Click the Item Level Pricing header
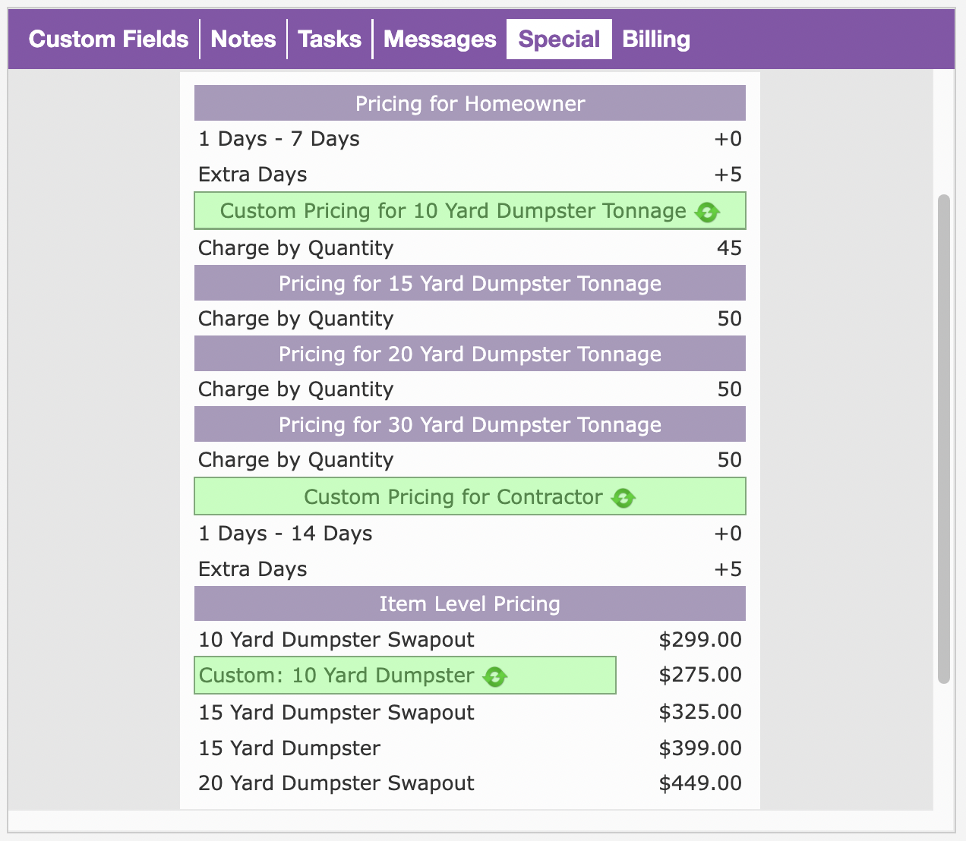Screen dimensions: 966x841 [x=469, y=604]
